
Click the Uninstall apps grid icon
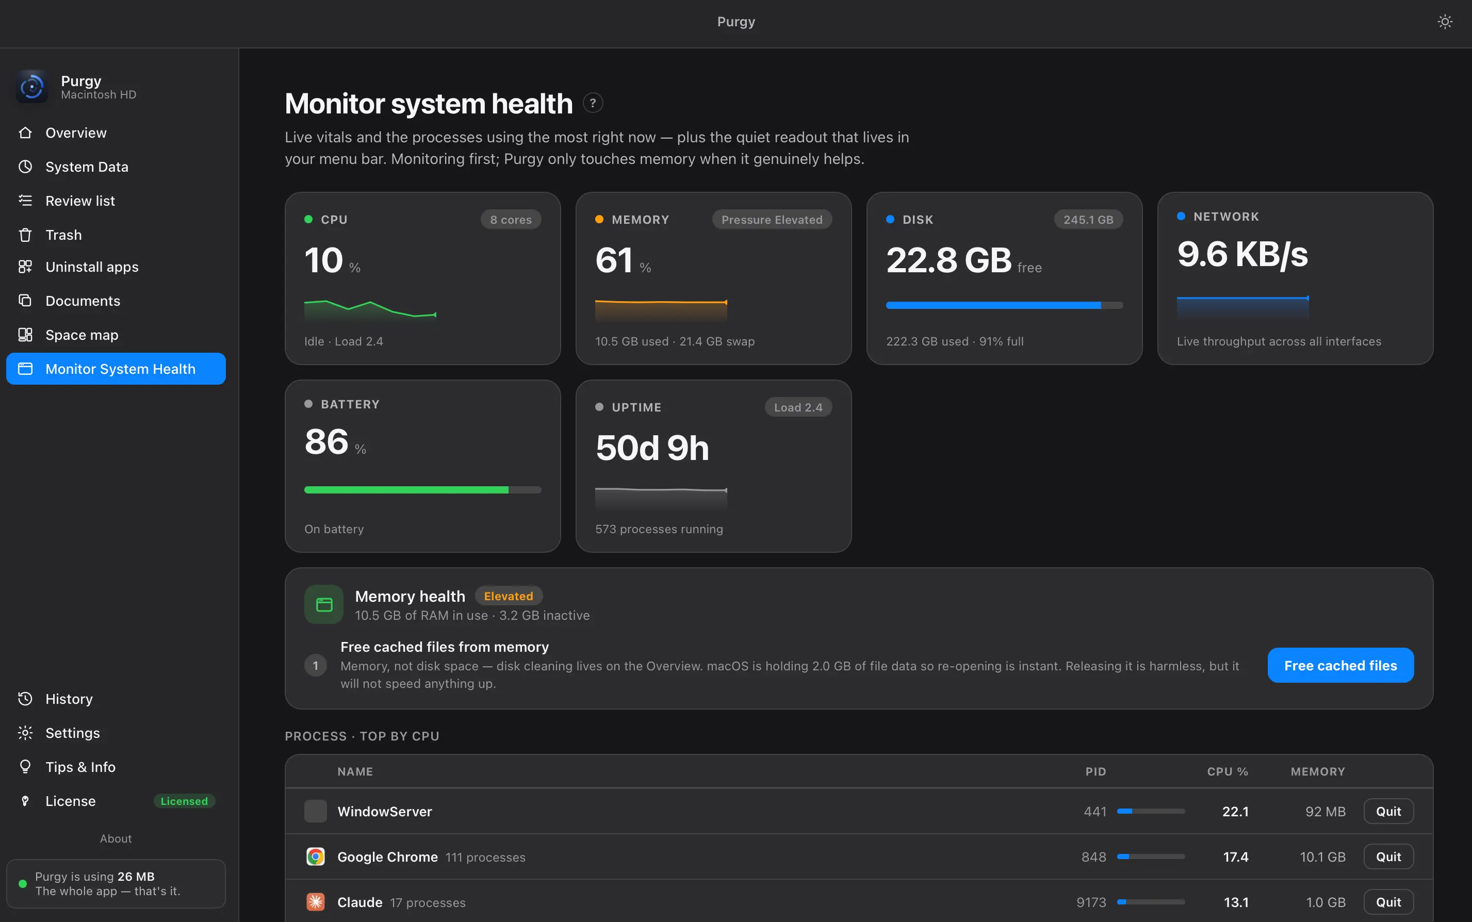click(25, 267)
